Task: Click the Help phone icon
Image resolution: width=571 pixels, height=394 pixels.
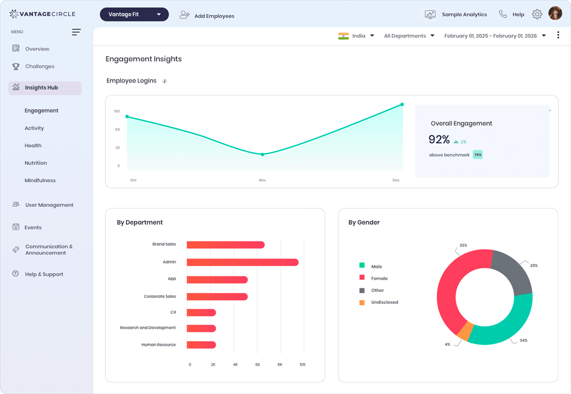Action: pos(502,14)
